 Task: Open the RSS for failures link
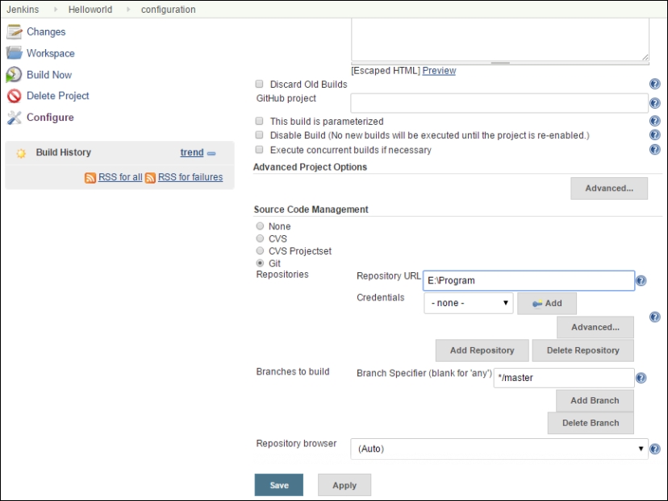(x=190, y=177)
